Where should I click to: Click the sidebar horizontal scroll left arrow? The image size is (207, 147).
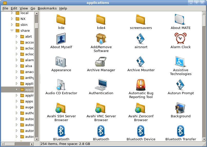click(x=3, y=144)
